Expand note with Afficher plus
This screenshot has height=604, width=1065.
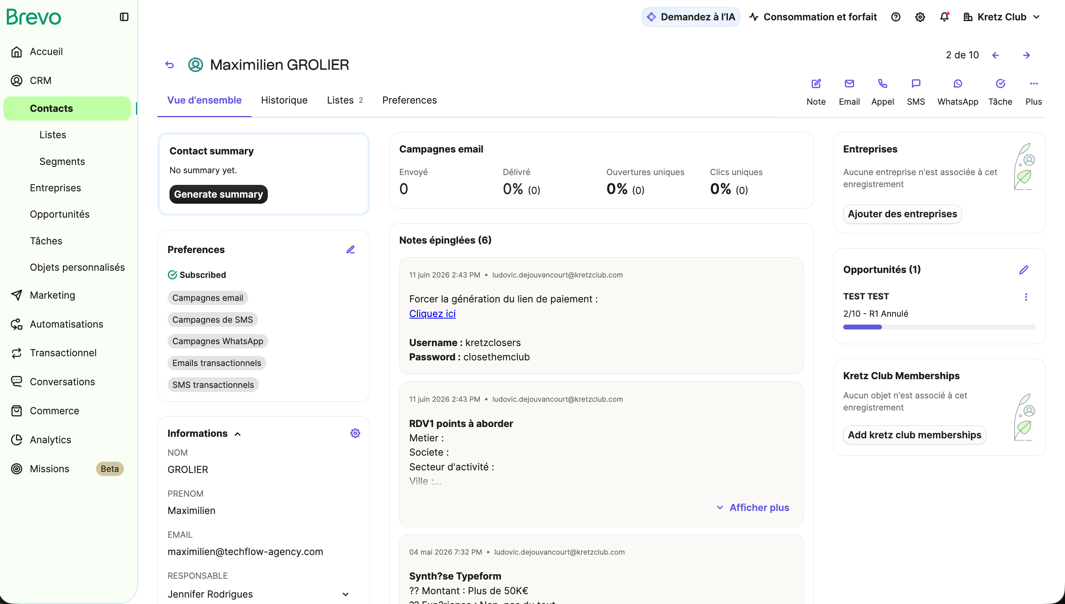coord(752,507)
